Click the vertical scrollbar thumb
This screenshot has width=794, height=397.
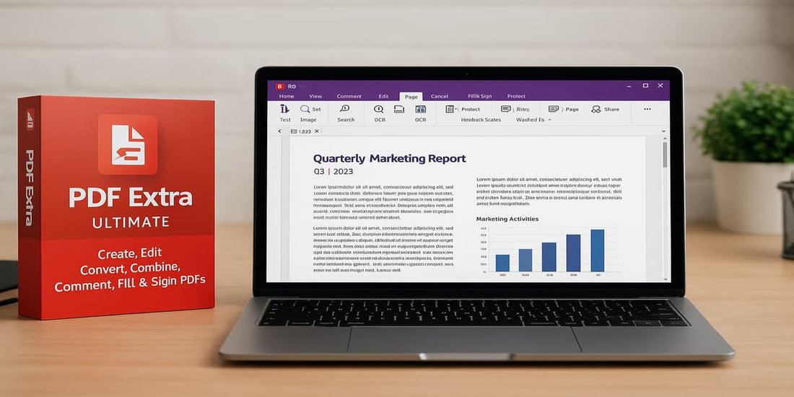664,154
